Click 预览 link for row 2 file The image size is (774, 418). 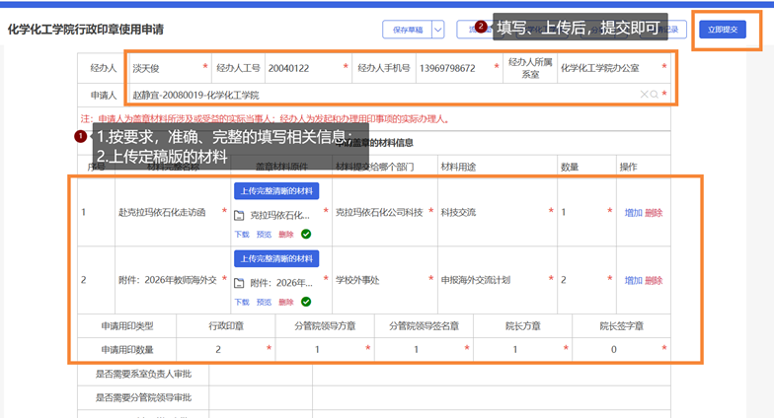click(264, 303)
